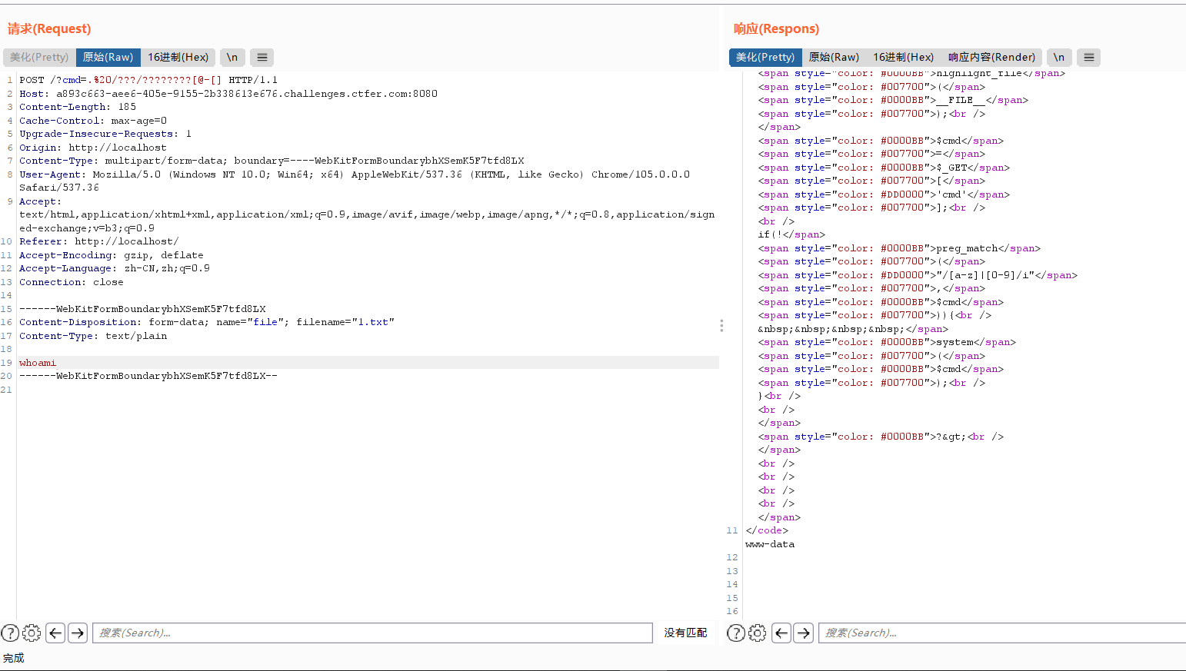The height and width of the screenshot is (671, 1186).
Task: Click the 'whoami' payload line
Action: pyautogui.click(x=38, y=363)
